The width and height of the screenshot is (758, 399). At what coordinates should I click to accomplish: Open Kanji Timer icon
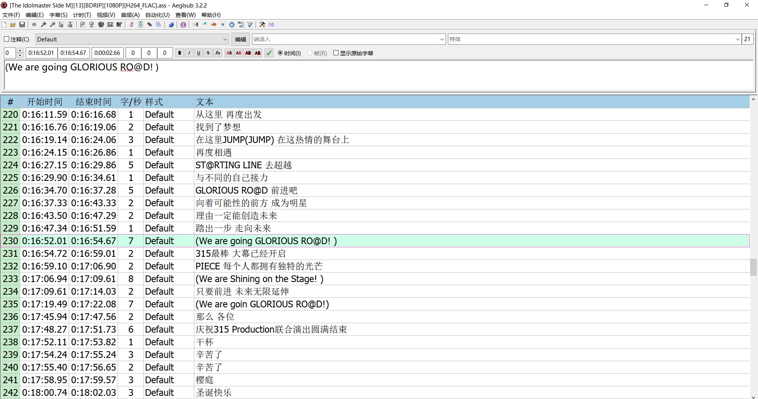241,24
